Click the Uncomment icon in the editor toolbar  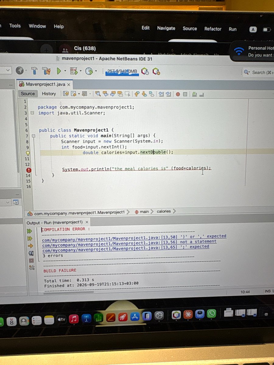point(201,94)
